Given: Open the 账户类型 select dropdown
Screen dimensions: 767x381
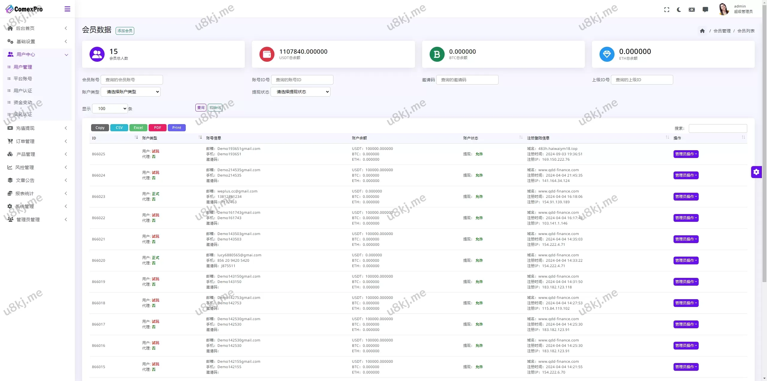Looking at the screenshot, I should pos(131,92).
